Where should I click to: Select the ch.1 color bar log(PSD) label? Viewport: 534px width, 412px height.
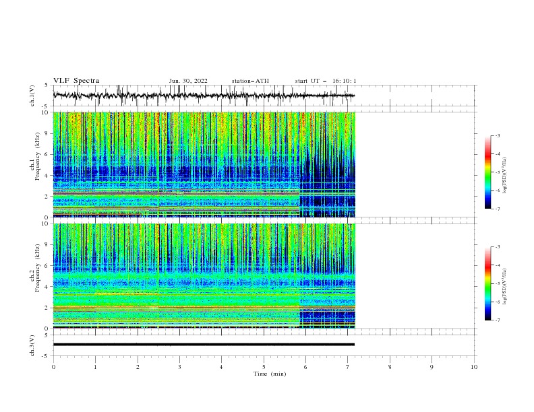pos(504,176)
